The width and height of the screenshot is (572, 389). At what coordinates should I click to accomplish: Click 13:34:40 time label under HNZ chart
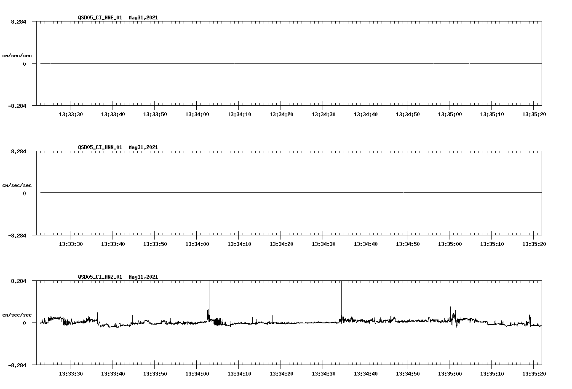pos(366,374)
